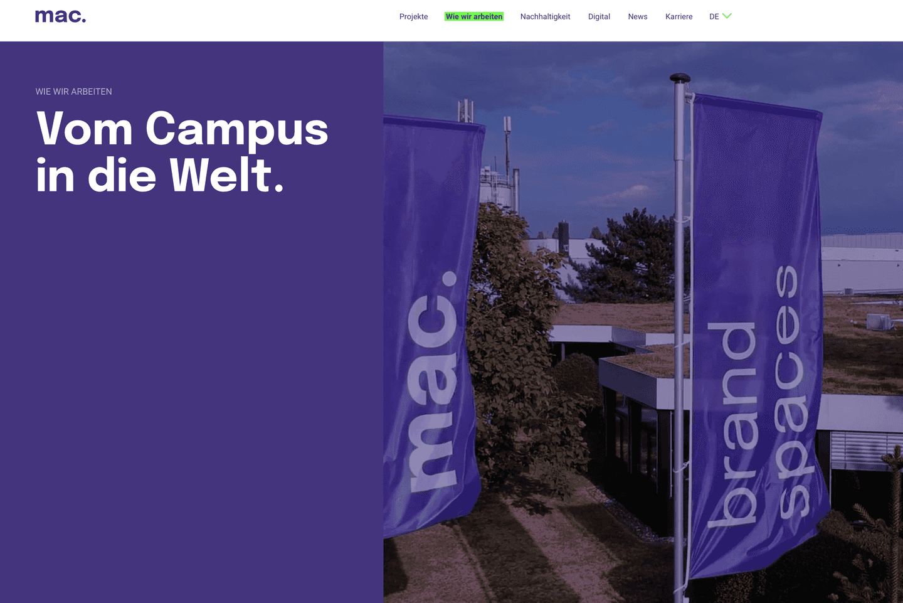Open the Projekte menu item
903x603 pixels.
[413, 17]
